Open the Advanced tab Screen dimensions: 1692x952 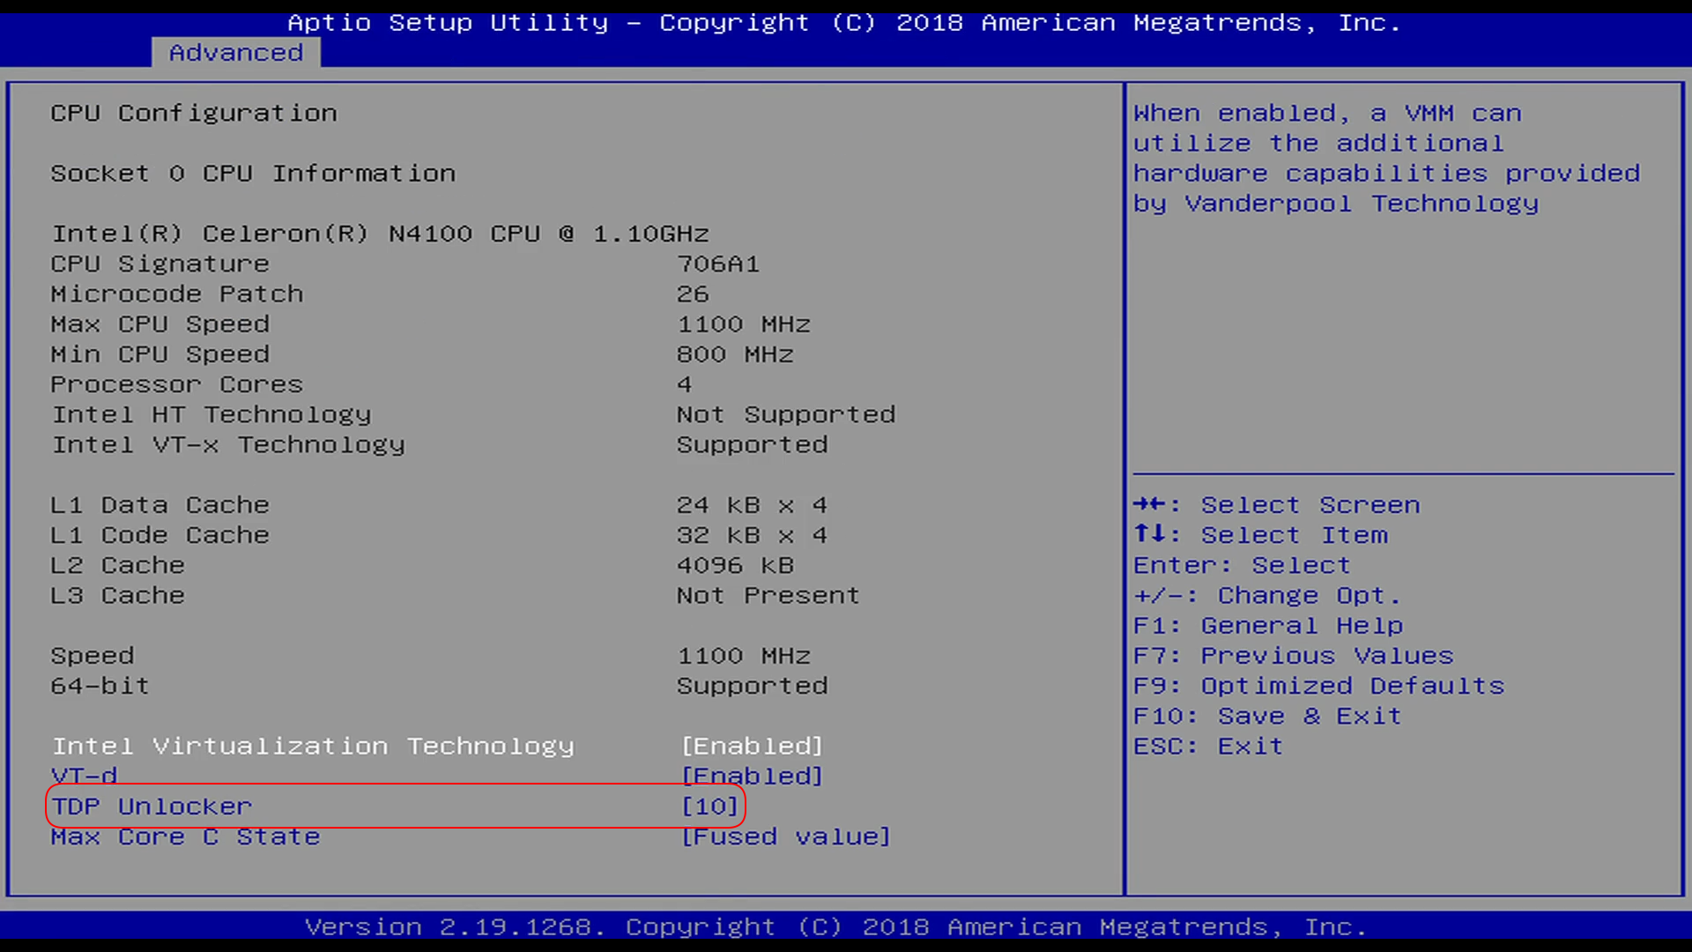[x=235, y=53]
